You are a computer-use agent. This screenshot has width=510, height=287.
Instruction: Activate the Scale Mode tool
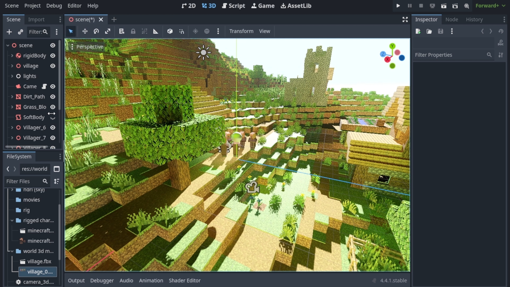108,31
